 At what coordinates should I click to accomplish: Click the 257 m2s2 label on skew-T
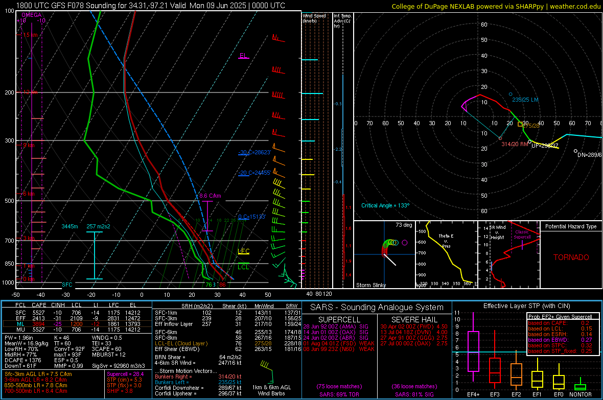coord(98,226)
